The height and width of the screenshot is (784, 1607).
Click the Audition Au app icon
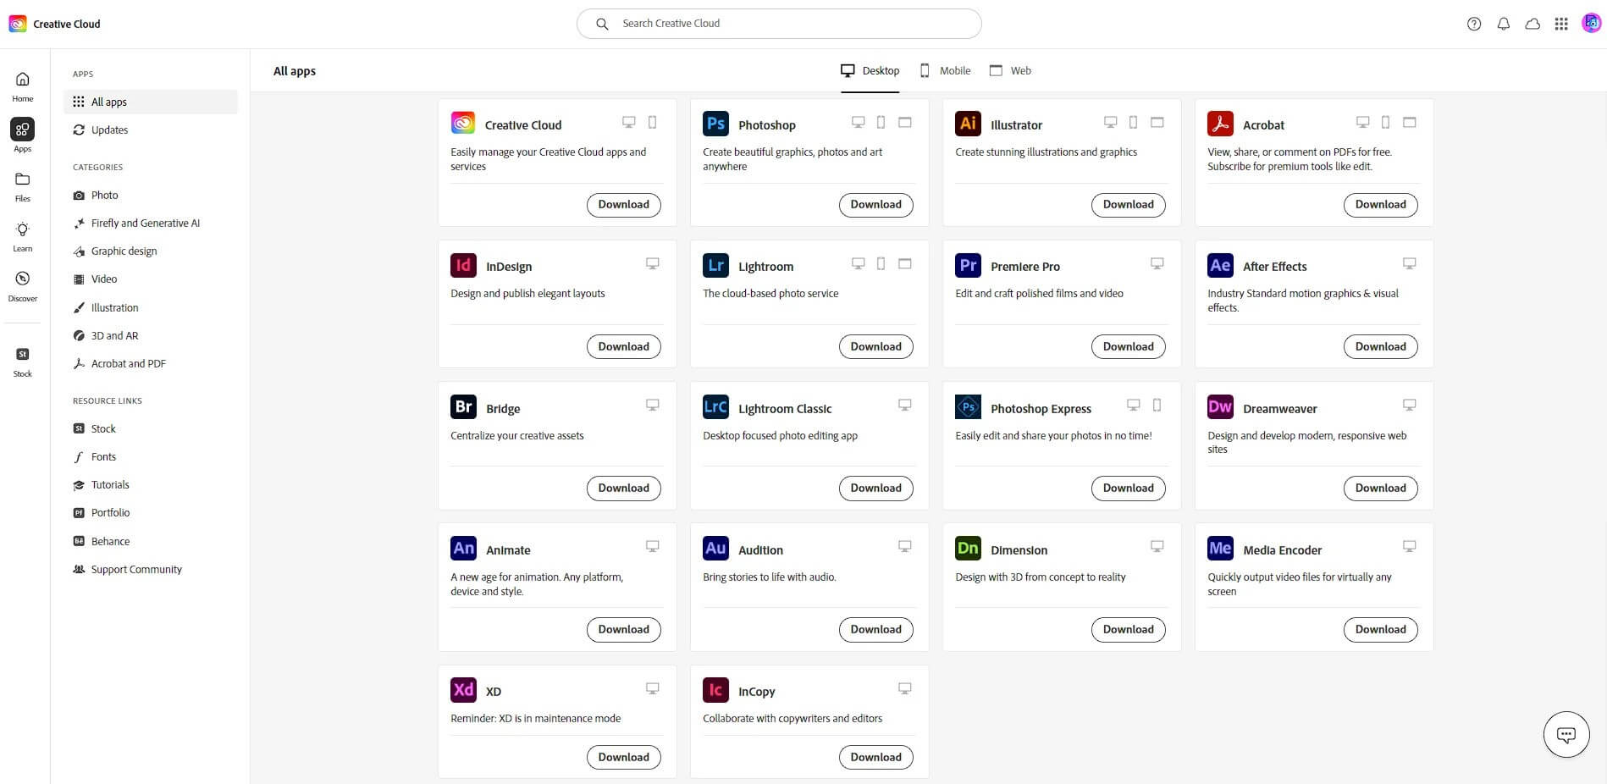click(715, 548)
